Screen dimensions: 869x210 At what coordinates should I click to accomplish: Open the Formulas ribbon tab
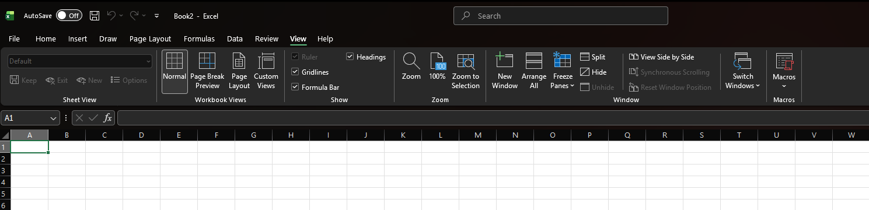click(199, 39)
